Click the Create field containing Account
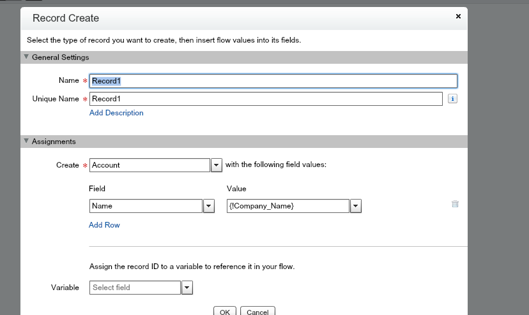 point(149,165)
